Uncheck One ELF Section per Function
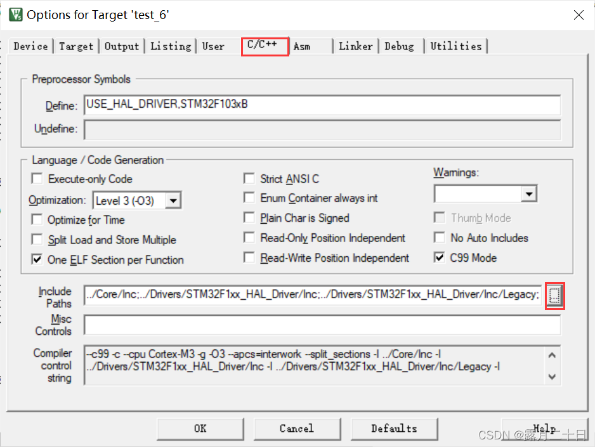 coord(37,260)
